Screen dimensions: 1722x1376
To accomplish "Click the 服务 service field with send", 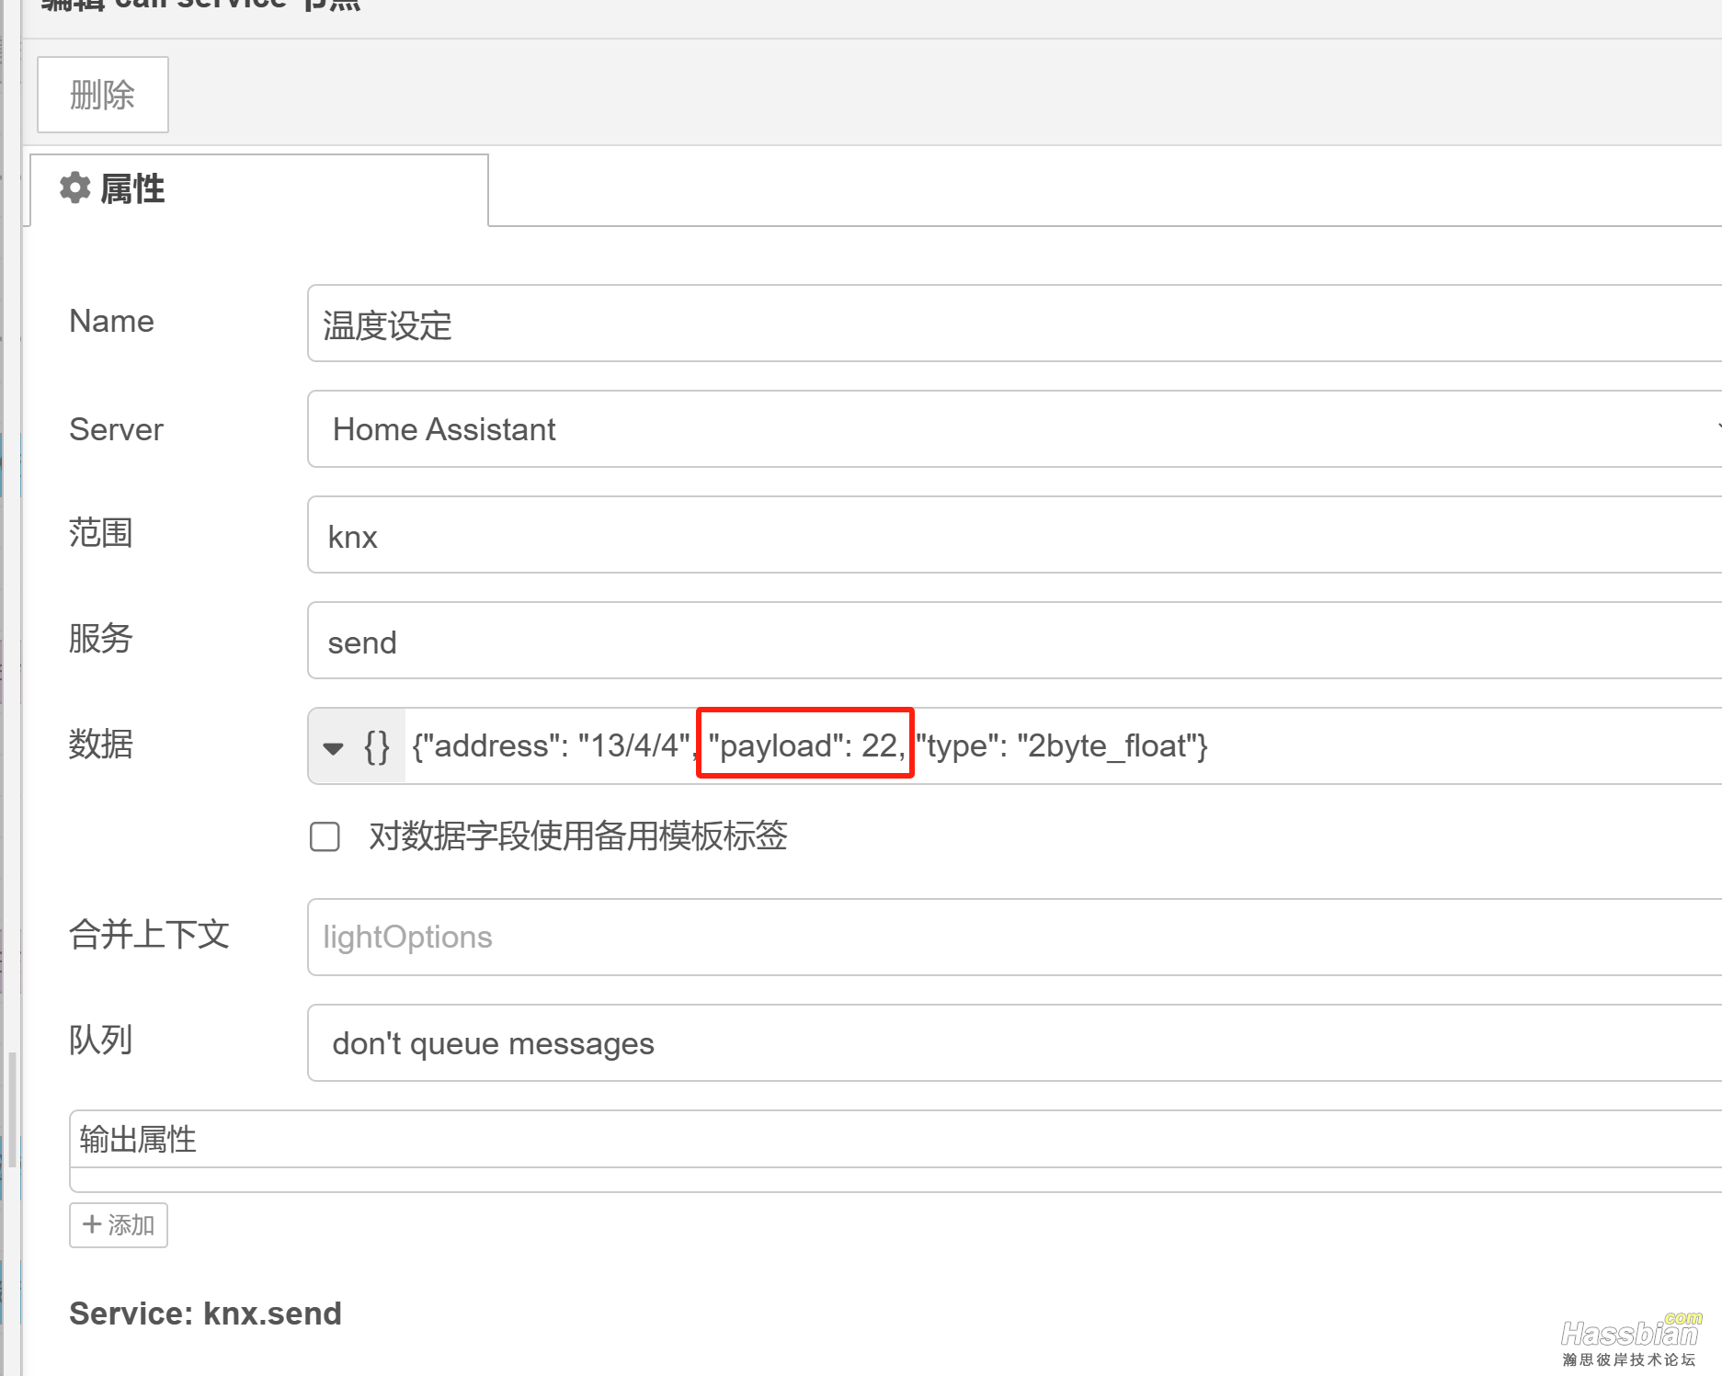I will [x=1014, y=641].
